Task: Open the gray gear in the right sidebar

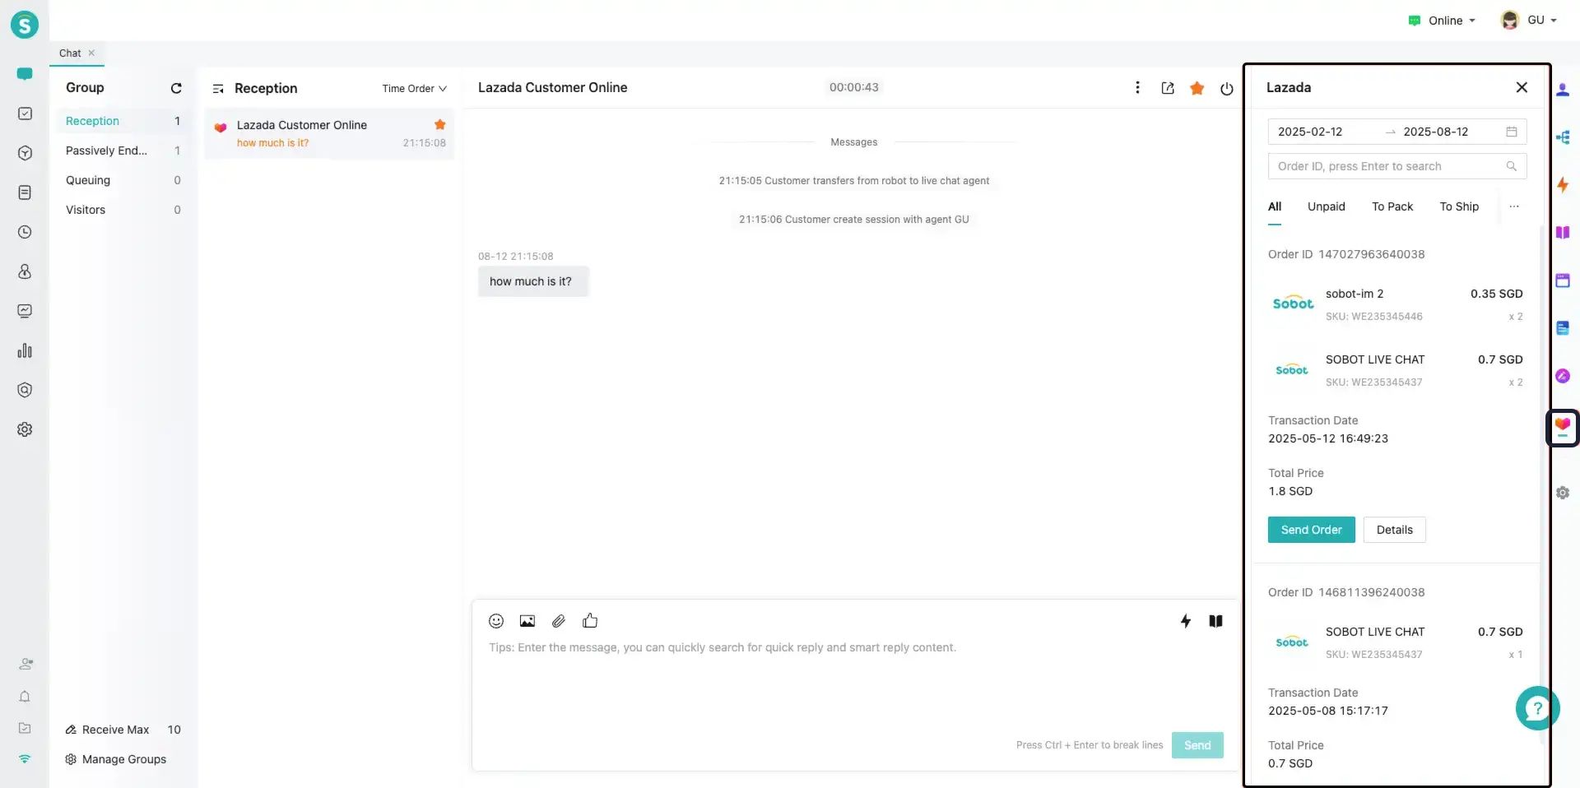Action: click(x=1563, y=493)
